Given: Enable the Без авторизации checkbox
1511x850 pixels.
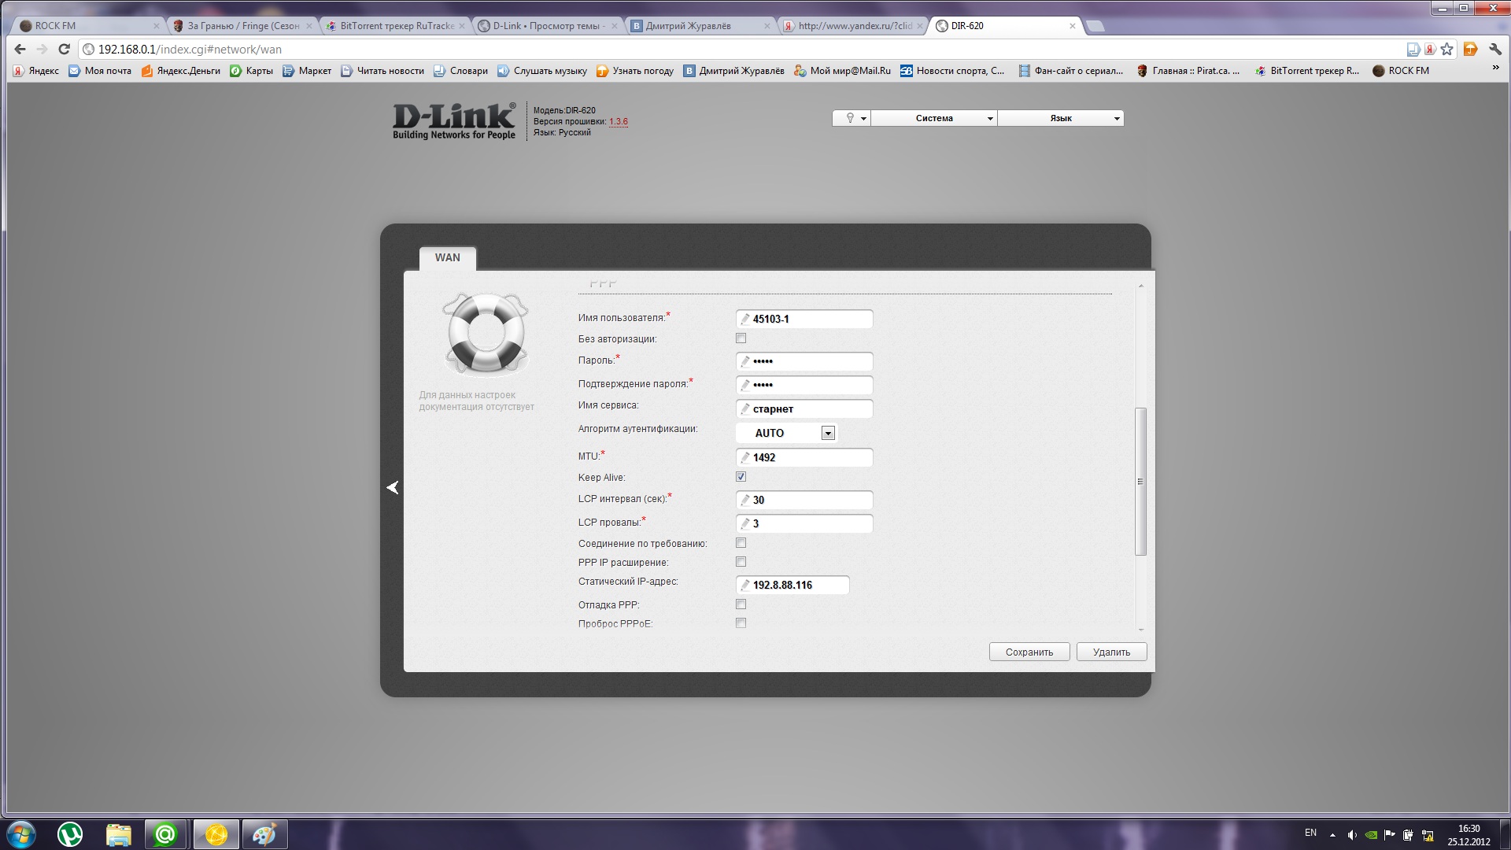Looking at the screenshot, I should pyautogui.click(x=741, y=338).
